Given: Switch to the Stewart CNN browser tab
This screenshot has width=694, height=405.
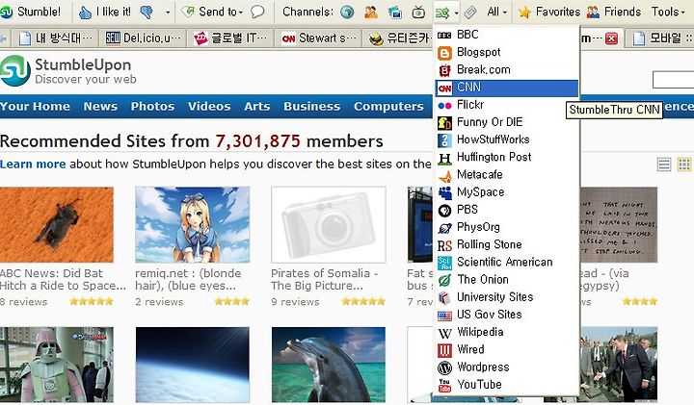Looking at the screenshot, I should click(x=319, y=38).
